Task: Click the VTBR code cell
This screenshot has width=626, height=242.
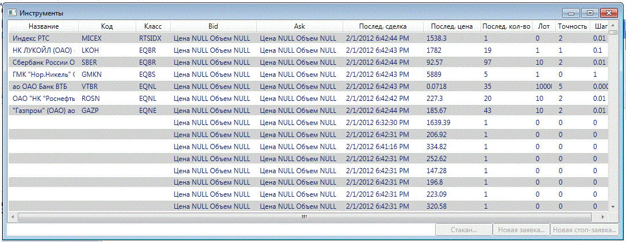Action: (x=90, y=87)
